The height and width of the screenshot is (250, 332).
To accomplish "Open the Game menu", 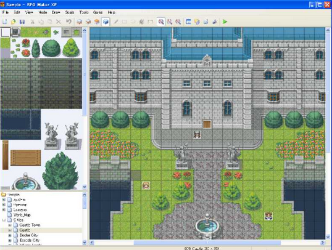I will pyautogui.click(x=98, y=12).
